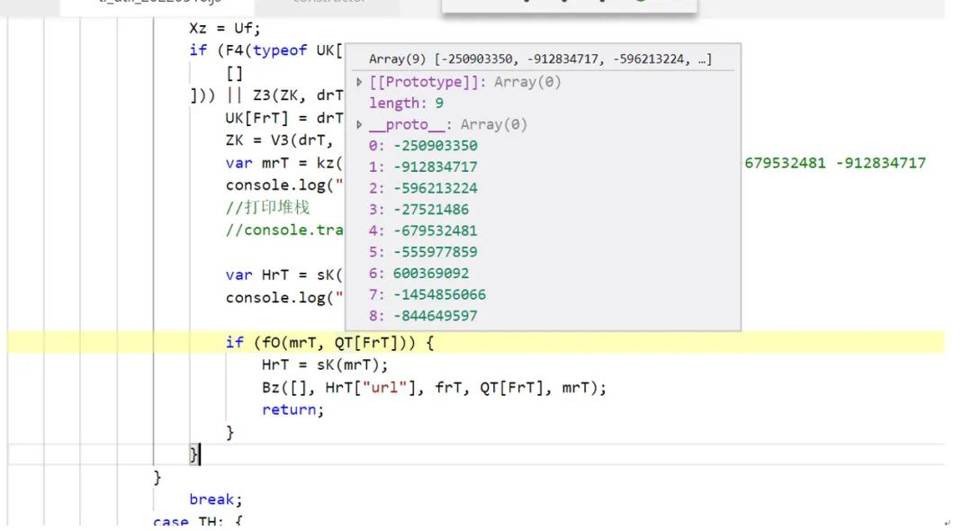The width and height of the screenshot is (972, 531).
Task: Click the return; statement in code
Action: (292, 409)
